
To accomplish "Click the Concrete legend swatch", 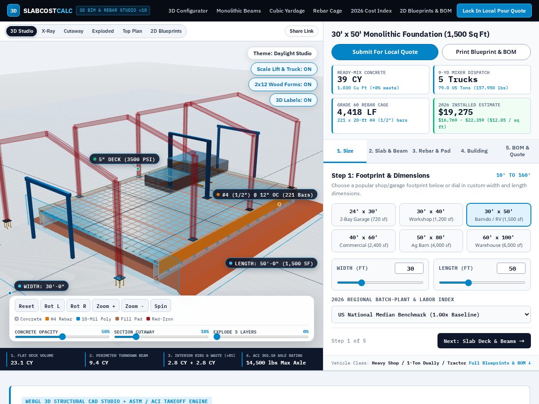I will (17, 319).
